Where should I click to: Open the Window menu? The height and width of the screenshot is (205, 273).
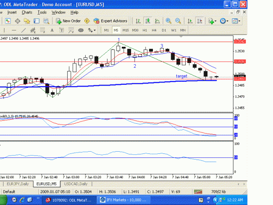[59, 12]
